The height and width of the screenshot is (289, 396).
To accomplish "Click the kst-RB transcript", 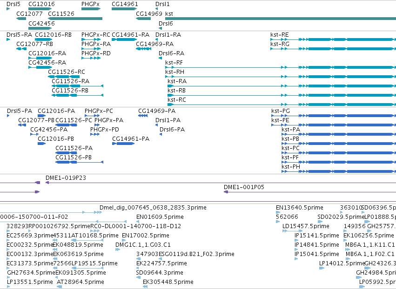I will (x=282, y=95).
